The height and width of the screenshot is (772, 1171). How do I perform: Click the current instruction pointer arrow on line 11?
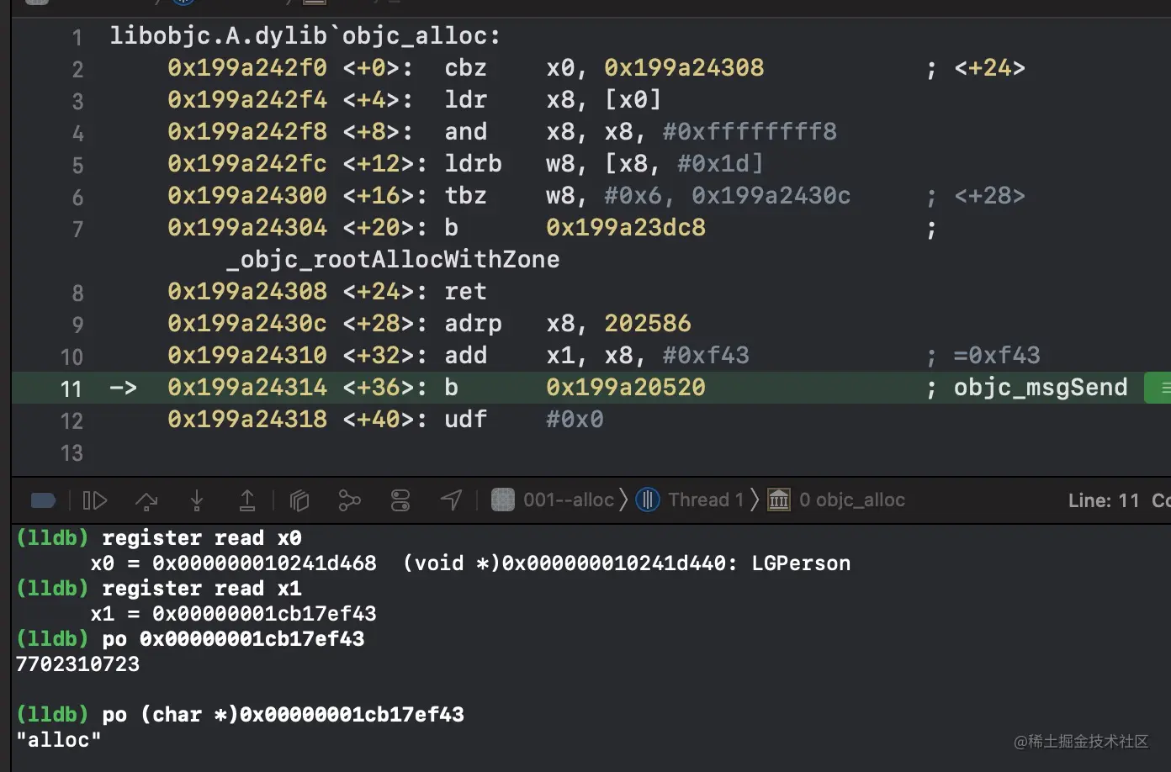tap(123, 388)
